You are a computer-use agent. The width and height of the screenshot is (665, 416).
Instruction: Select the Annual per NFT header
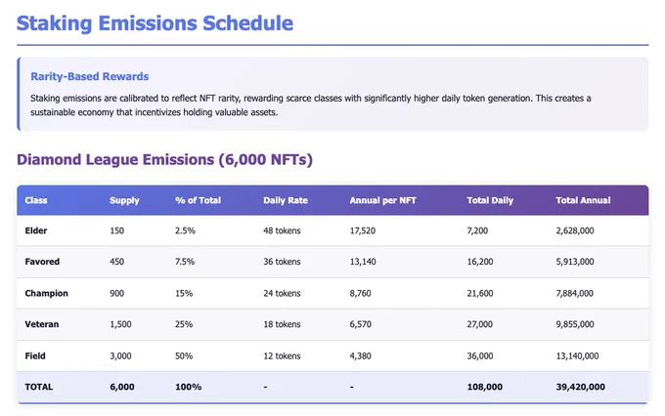tap(383, 200)
